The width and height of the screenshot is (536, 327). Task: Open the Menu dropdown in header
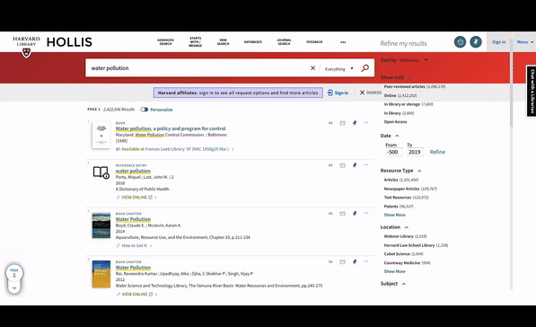coord(524,42)
